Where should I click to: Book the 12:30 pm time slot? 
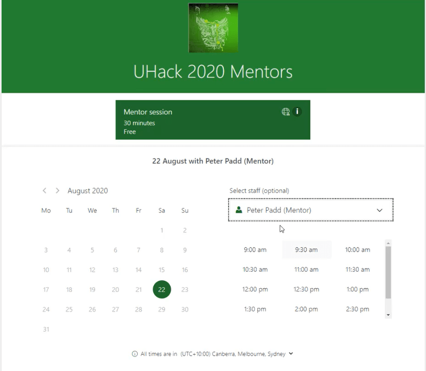pos(306,289)
